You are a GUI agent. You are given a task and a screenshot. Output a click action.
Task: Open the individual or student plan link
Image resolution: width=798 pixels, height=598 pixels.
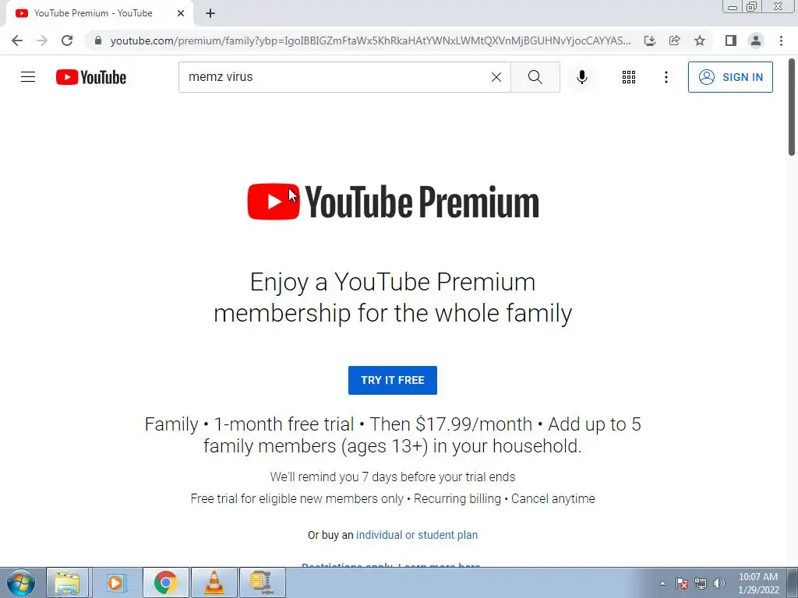pos(417,535)
